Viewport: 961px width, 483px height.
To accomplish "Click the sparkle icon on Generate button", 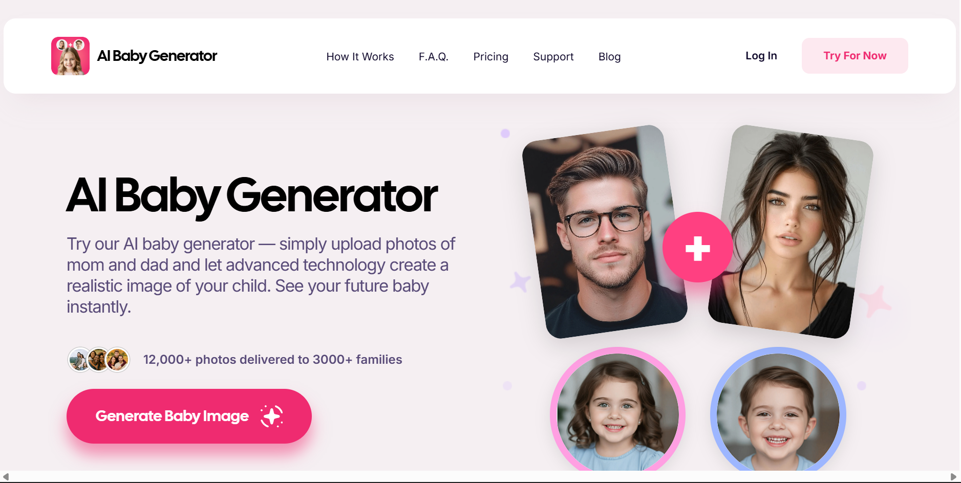I will point(271,416).
